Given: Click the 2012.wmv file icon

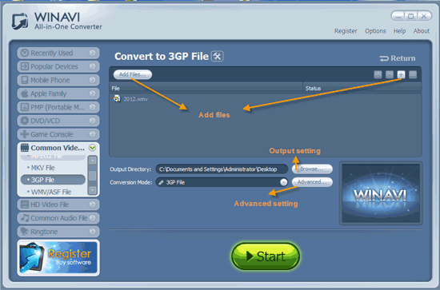Looking at the screenshot, I should pos(117,98).
